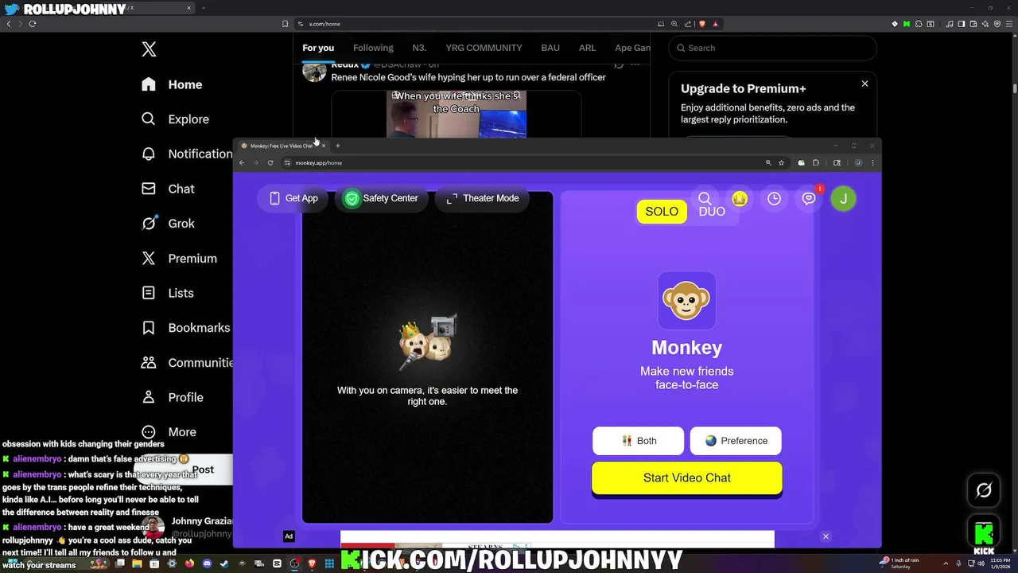Open Explore in the X sidebar
Image resolution: width=1018 pixels, height=573 pixels.
pyautogui.click(x=175, y=119)
